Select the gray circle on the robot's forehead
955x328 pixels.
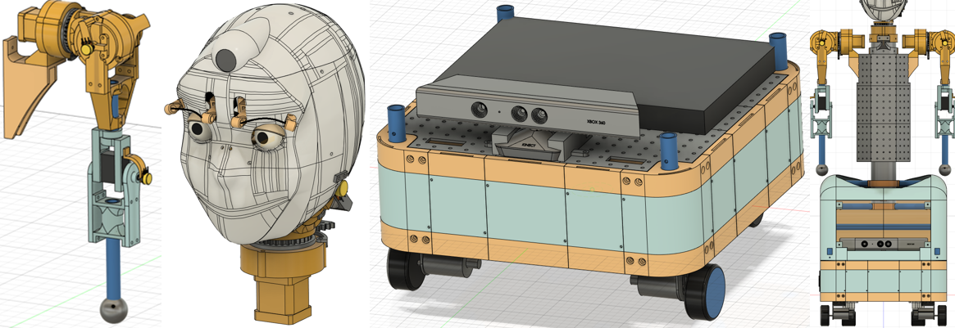[227, 59]
